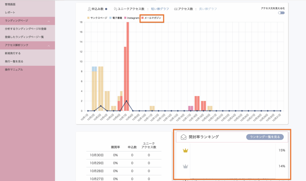Toggle the Instagram legend series
The width and height of the screenshot is (306, 181).
pyautogui.click(x=132, y=18)
